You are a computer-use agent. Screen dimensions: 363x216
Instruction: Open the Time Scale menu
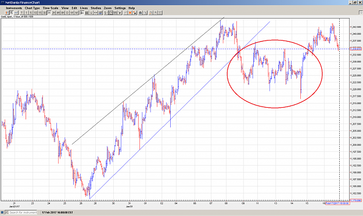coord(51,8)
